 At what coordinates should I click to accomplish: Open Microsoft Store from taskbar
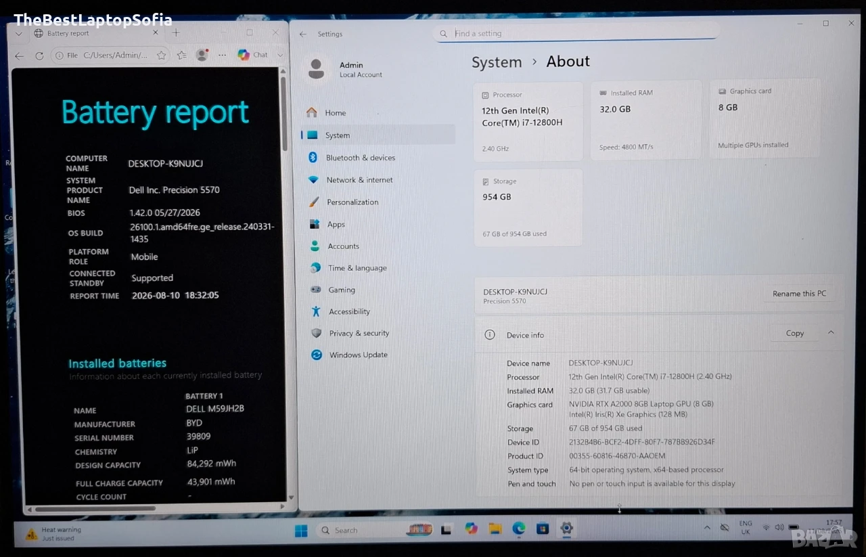pyautogui.click(x=543, y=529)
